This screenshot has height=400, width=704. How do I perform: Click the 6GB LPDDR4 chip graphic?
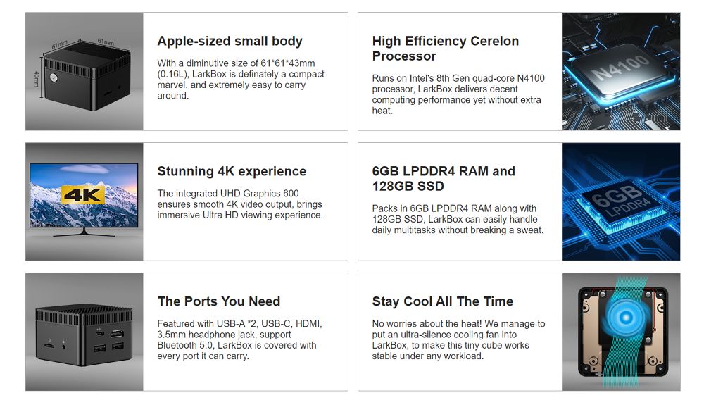tap(617, 202)
